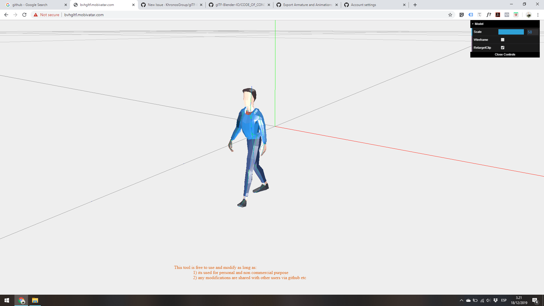Show hidden system tray icons
Screen dimensions: 544x306
coord(461,300)
